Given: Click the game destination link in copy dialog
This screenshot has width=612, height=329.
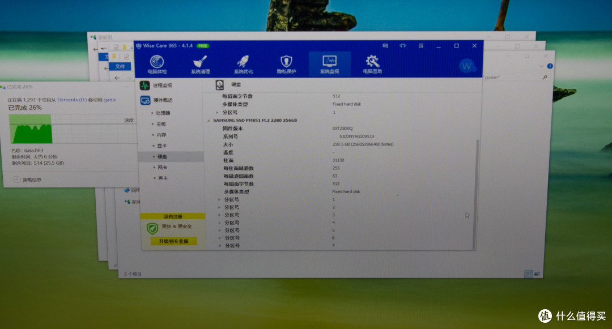Looking at the screenshot, I should click(110, 100).
